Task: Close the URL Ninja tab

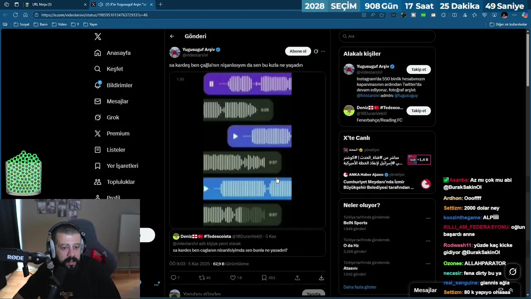Action: 85,5
